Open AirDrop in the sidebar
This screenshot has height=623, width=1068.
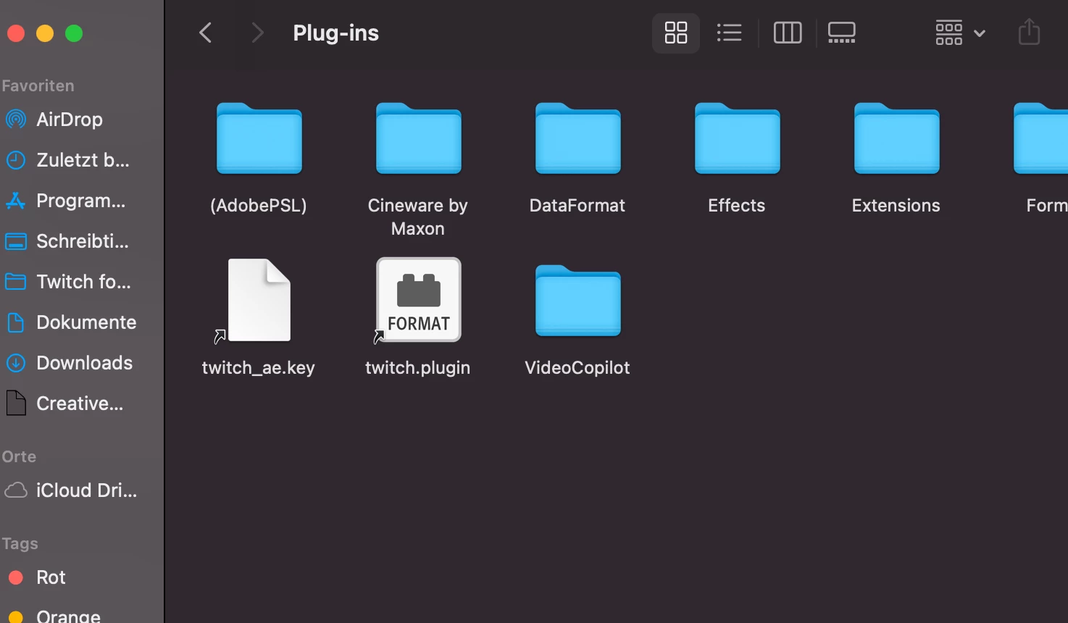pos(70,120)
